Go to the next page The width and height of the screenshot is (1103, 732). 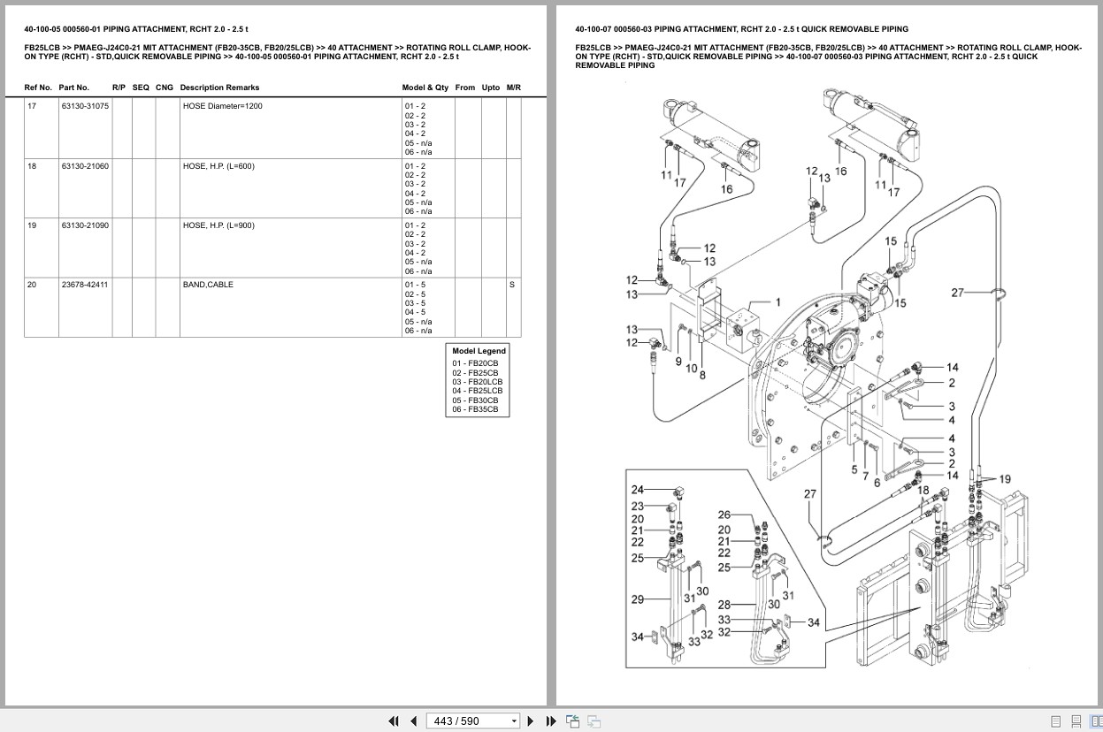point(531,721)
